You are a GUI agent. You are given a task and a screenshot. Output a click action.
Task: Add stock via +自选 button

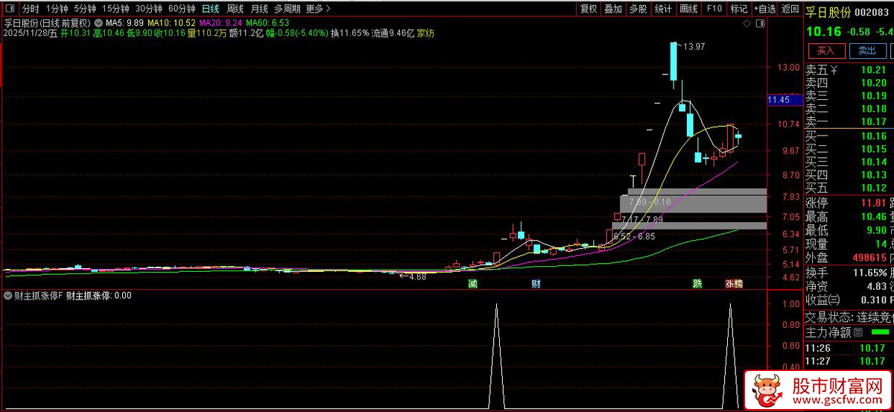coord(764,9)
